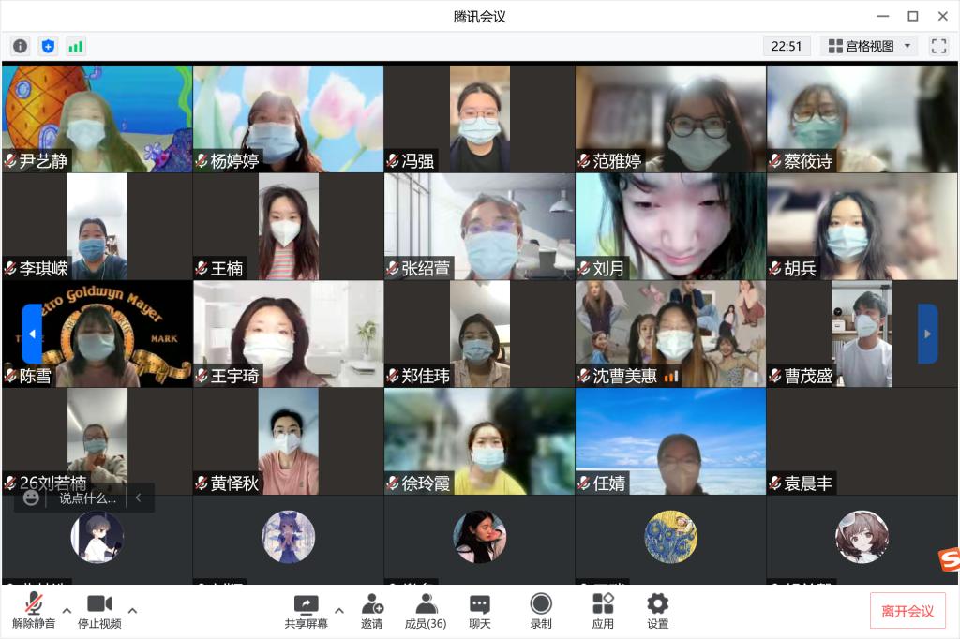Open 设置 settings gear
Screen dimensions: 960x639
point(658,610)
